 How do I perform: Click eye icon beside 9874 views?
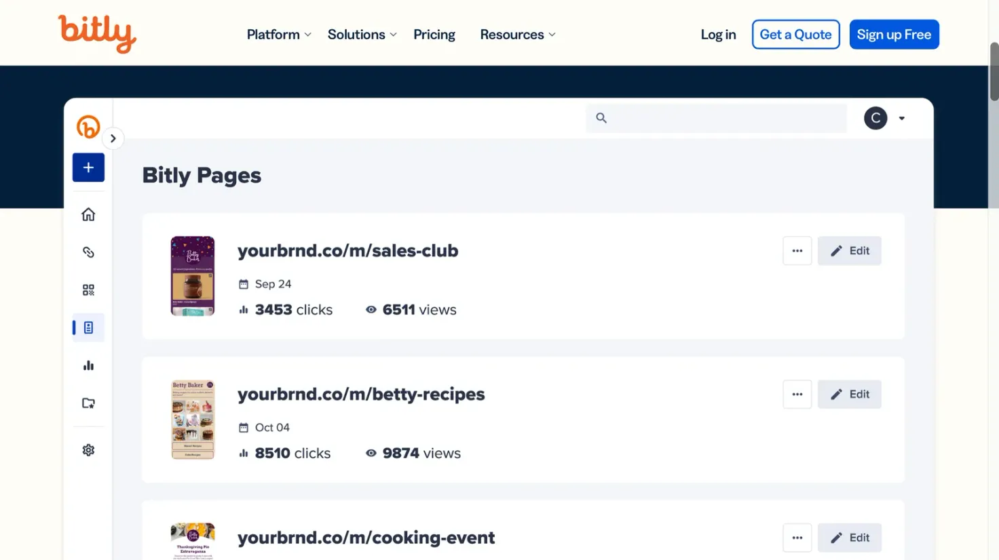click(x=371, y=454)
